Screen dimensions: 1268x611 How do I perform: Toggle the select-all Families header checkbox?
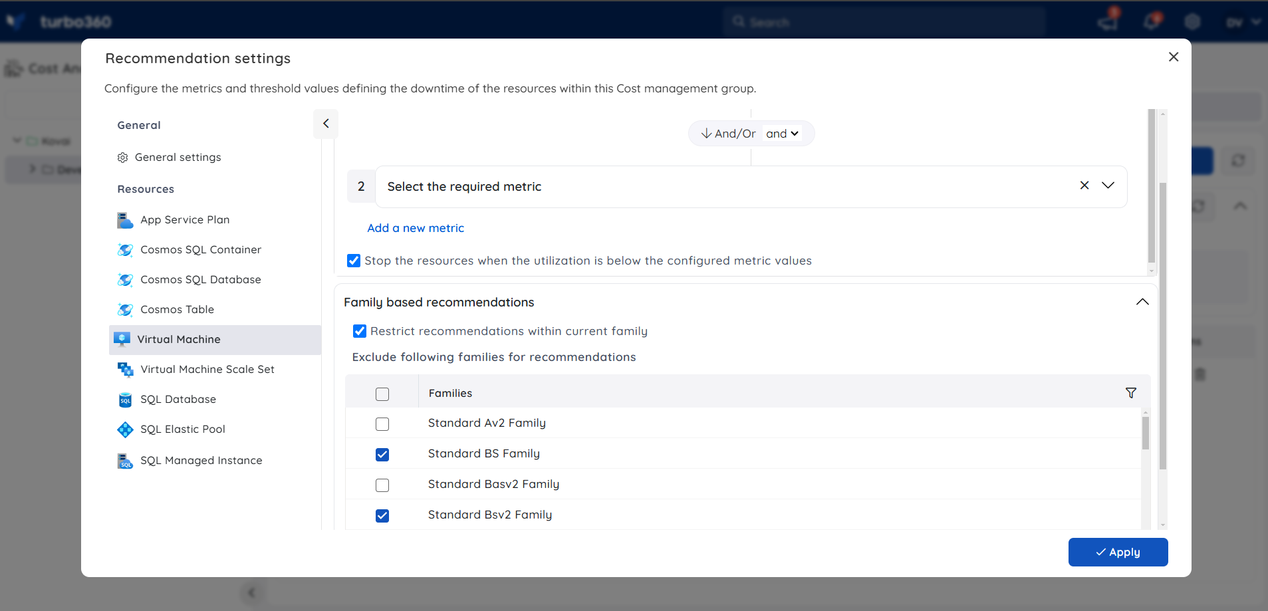pyautogui.click(x=382, y=394)
